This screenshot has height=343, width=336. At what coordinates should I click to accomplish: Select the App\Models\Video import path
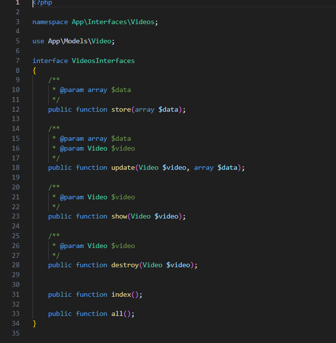point(80,41)
